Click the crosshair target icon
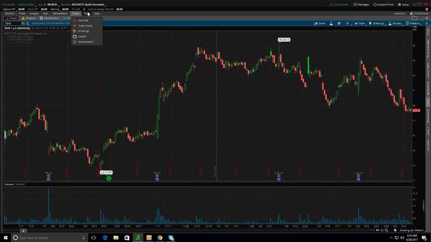Viewport: 431px width, 242px height. [x=382, y=230]
